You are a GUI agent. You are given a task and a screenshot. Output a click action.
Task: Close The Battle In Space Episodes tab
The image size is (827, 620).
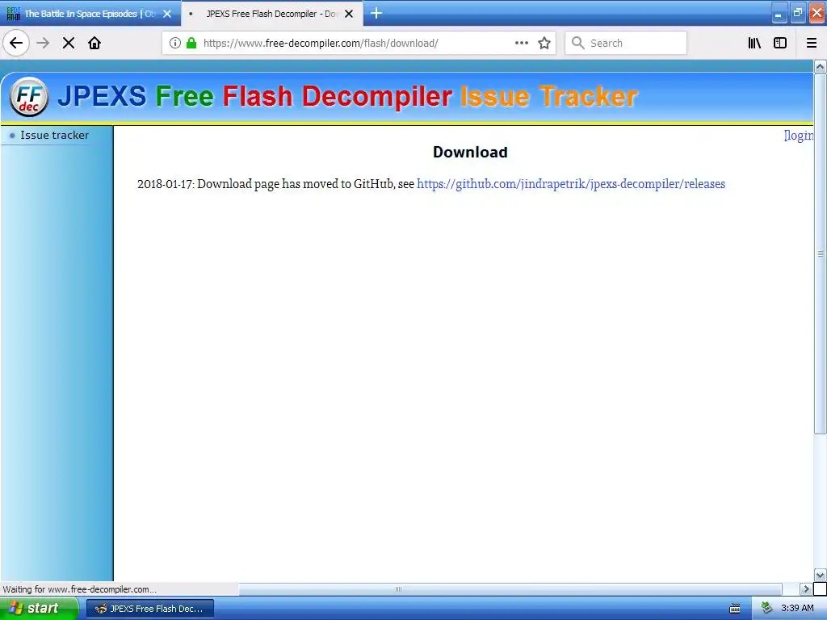pos(167,14)
